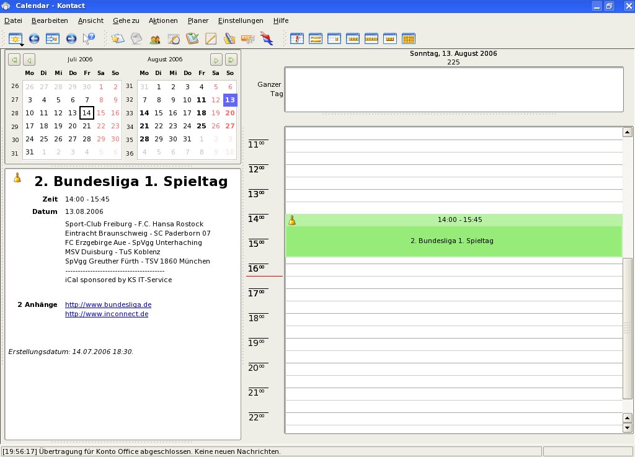Open the Hilfe menu
Screen dimensions: 635x457
click(281, 20)
